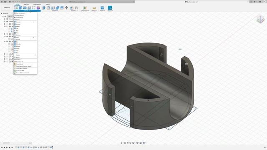Choose Thicken in the Create menu

pyautogui.click(x=25, y=60)
